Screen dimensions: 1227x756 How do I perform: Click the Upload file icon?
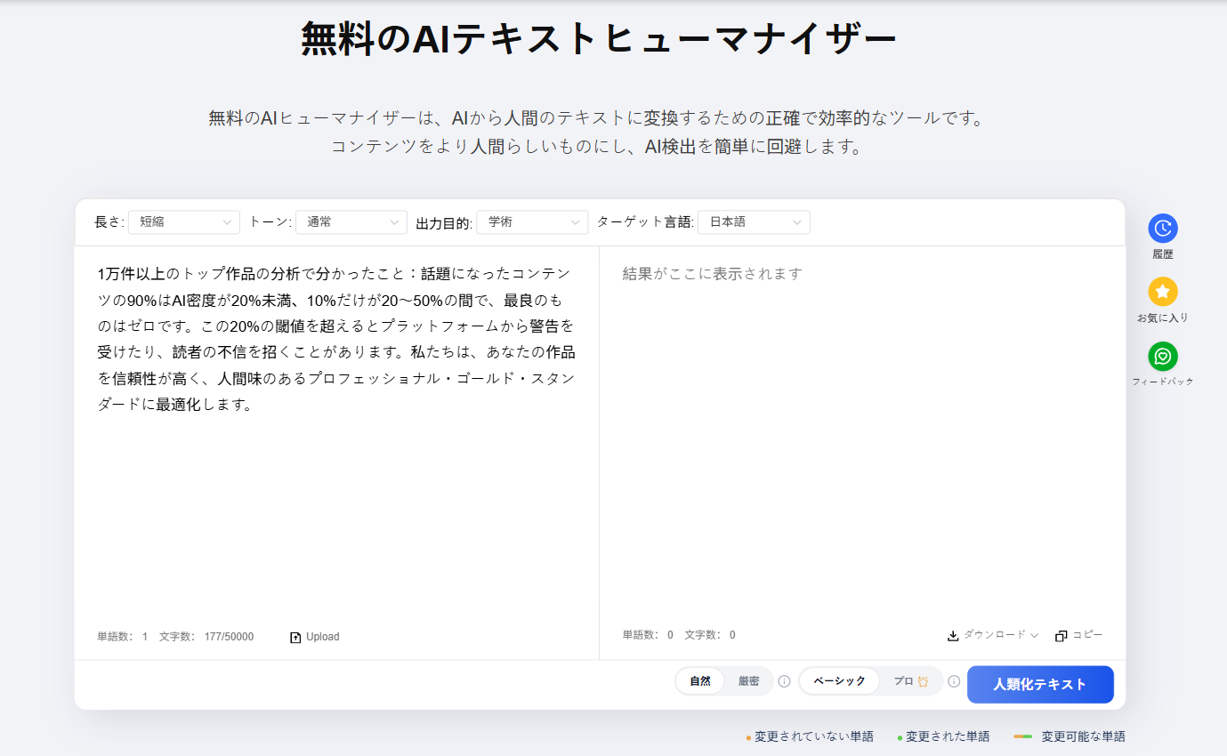[295, 637]
